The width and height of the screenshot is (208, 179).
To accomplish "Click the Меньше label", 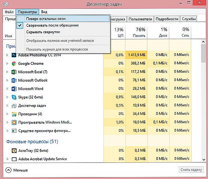I will click(x=20, y=170).
